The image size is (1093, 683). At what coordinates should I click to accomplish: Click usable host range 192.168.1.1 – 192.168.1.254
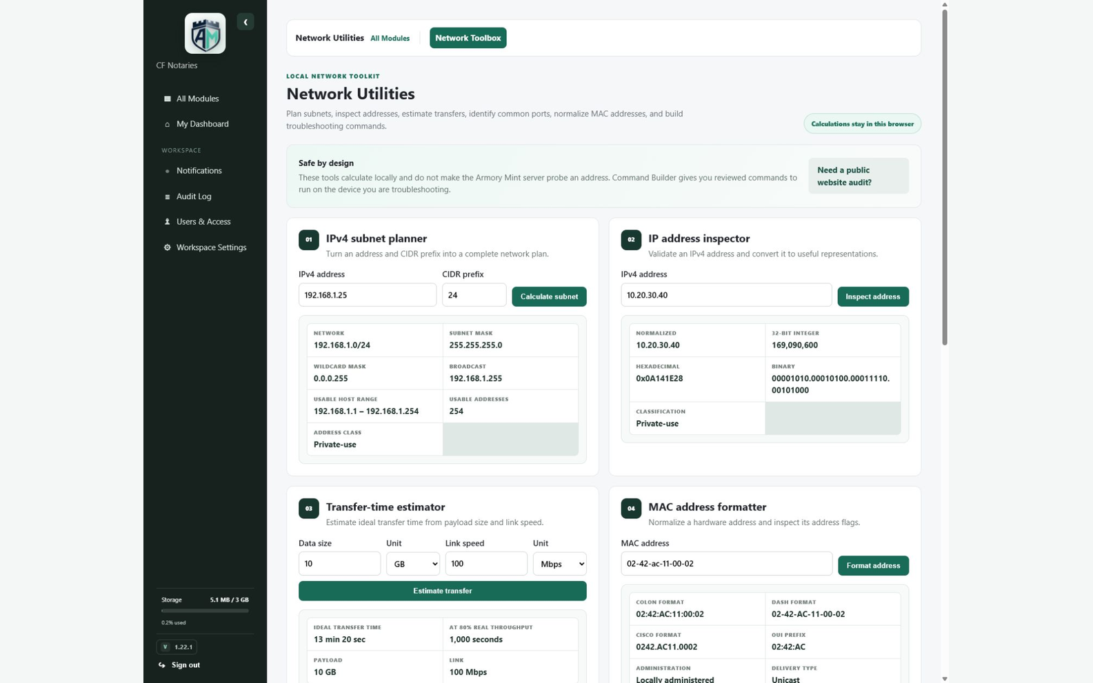click(x=366, y=411)
